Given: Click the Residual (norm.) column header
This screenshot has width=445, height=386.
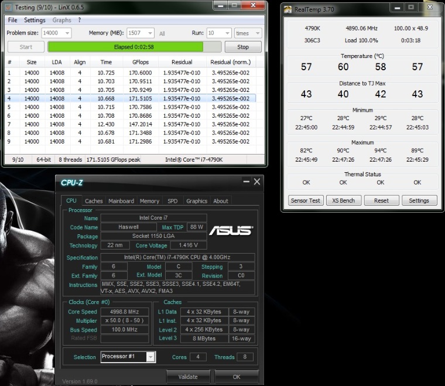Looking at the screenshot, I should tap(231, 62).
